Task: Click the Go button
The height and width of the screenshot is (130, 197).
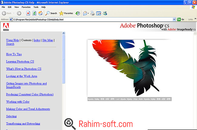Action: tap(181, 19)
